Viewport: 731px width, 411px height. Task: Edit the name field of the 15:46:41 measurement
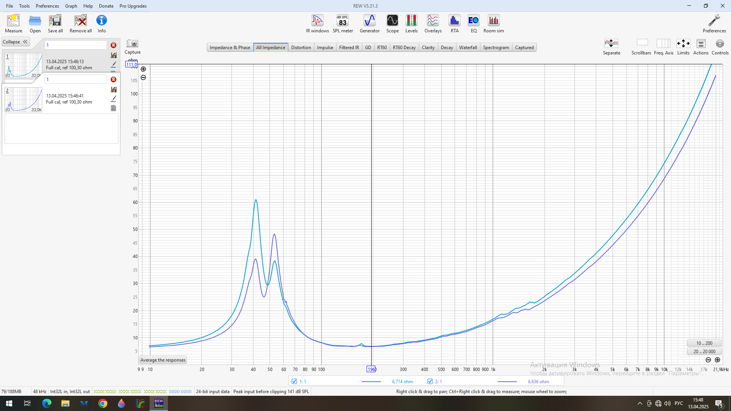click(76, 79)
